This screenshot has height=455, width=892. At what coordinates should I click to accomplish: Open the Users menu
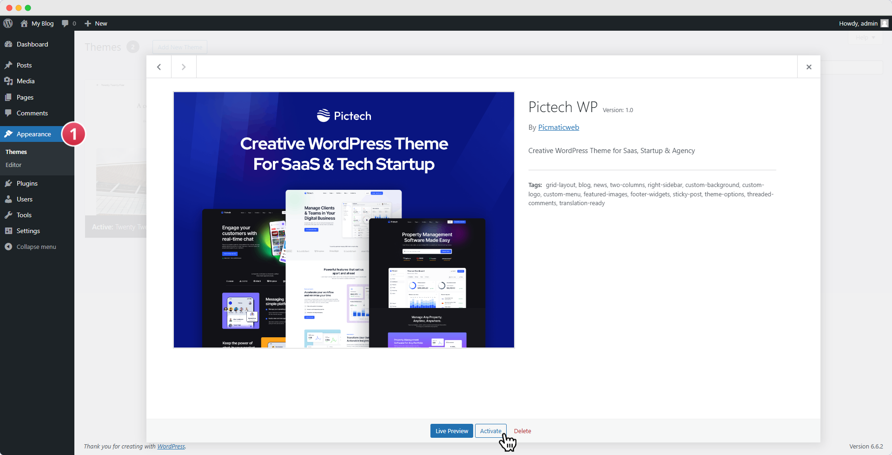coord(37,199)
